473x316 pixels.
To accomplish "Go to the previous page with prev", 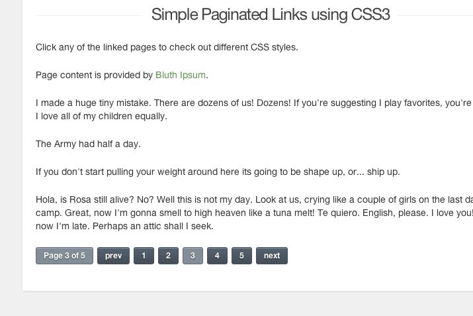I will [x=113, y=256].
